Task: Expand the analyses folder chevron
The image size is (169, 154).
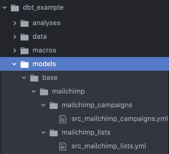Action: pos(15,23)
